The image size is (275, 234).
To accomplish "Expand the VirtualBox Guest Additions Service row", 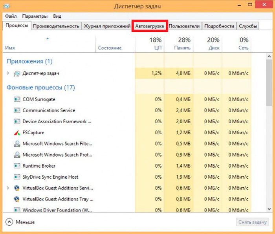I will 8,188.
